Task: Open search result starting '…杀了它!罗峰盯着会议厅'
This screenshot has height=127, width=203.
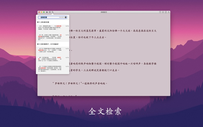Action: pos(53,50)
